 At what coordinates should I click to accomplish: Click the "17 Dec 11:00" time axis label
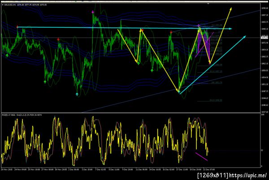[182, 170]
